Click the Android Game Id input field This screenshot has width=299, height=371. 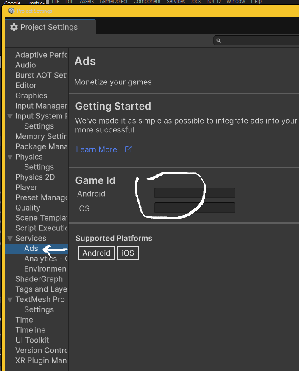(195, 193)
